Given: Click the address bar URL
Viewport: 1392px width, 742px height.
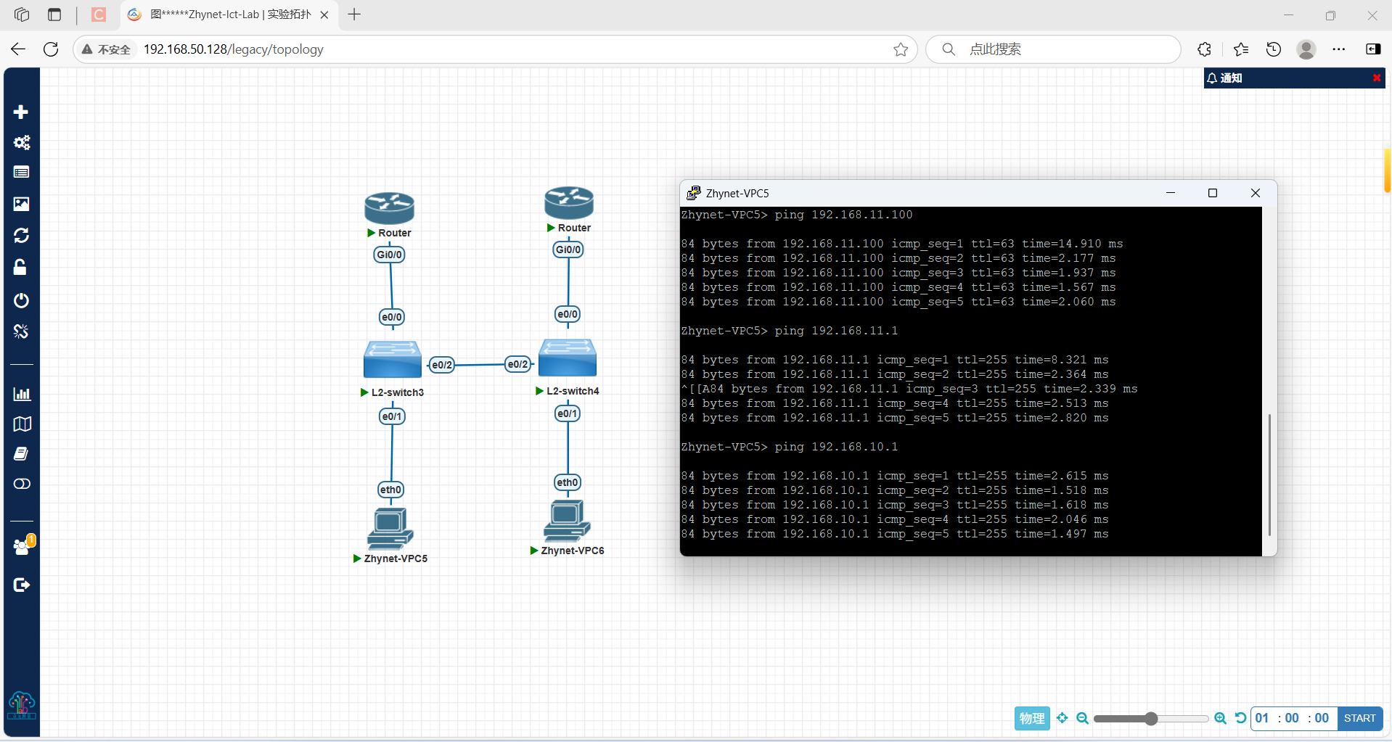Looking at the screenshot, I should click(x=233, y=49).
